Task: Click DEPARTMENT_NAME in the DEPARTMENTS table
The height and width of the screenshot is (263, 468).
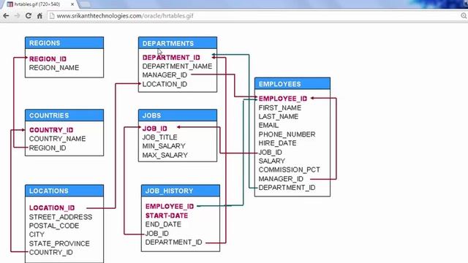Action: (x=177, y=66)
